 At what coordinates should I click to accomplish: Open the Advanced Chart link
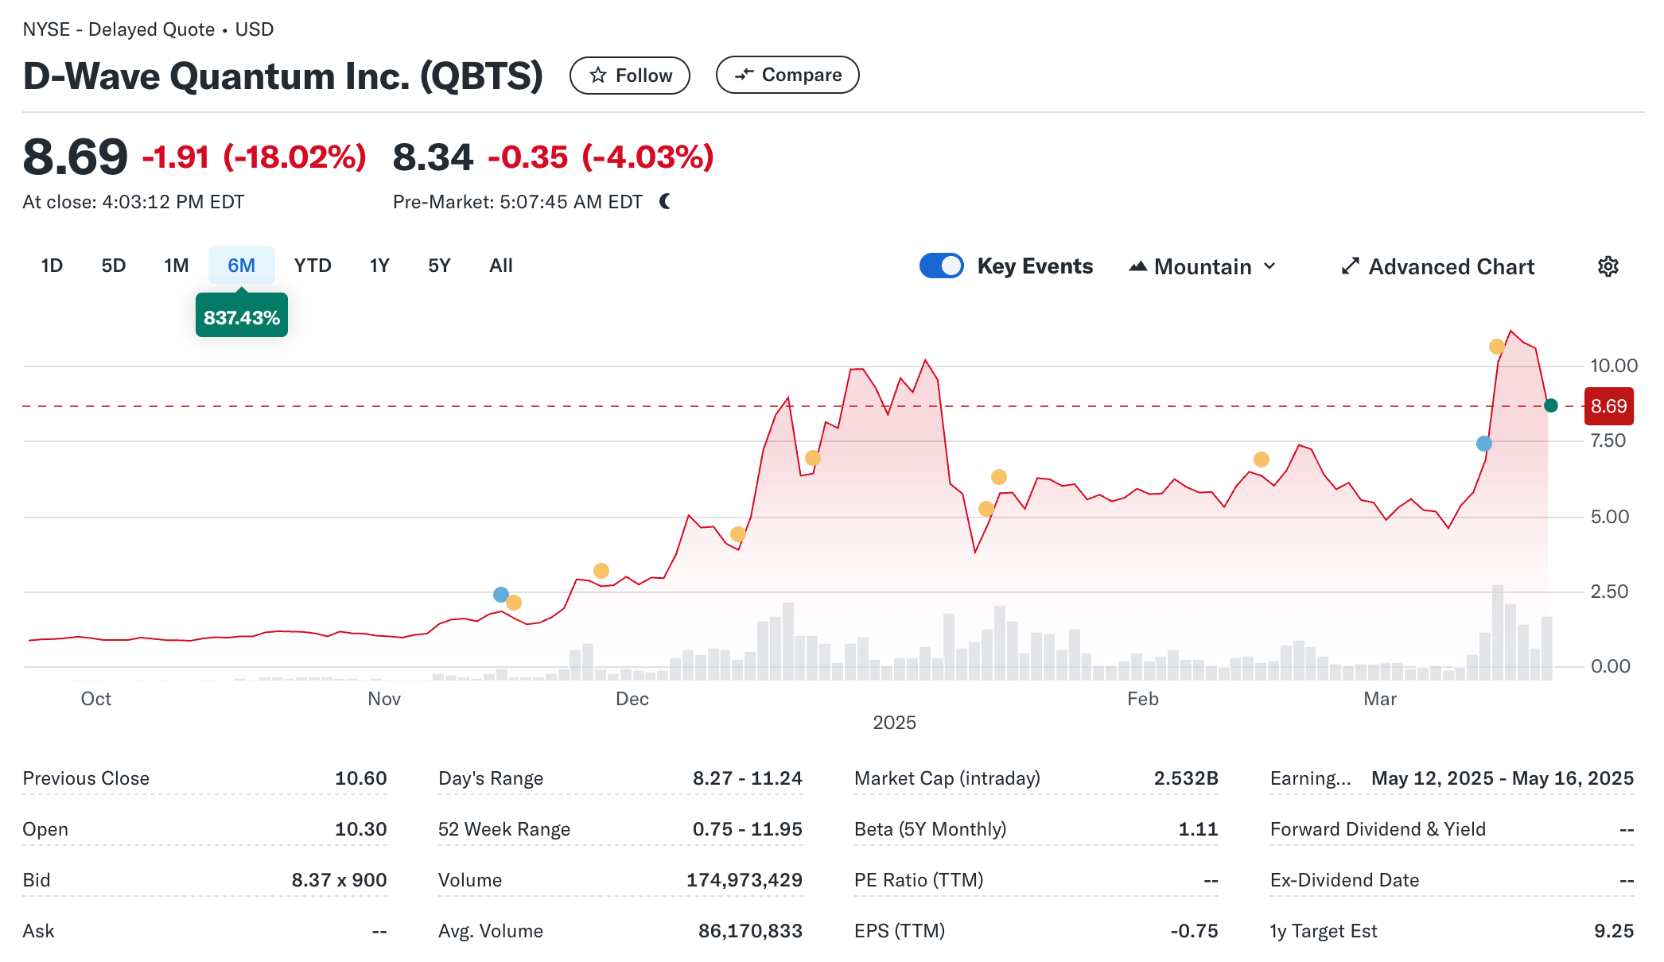tap(1451, 266)
